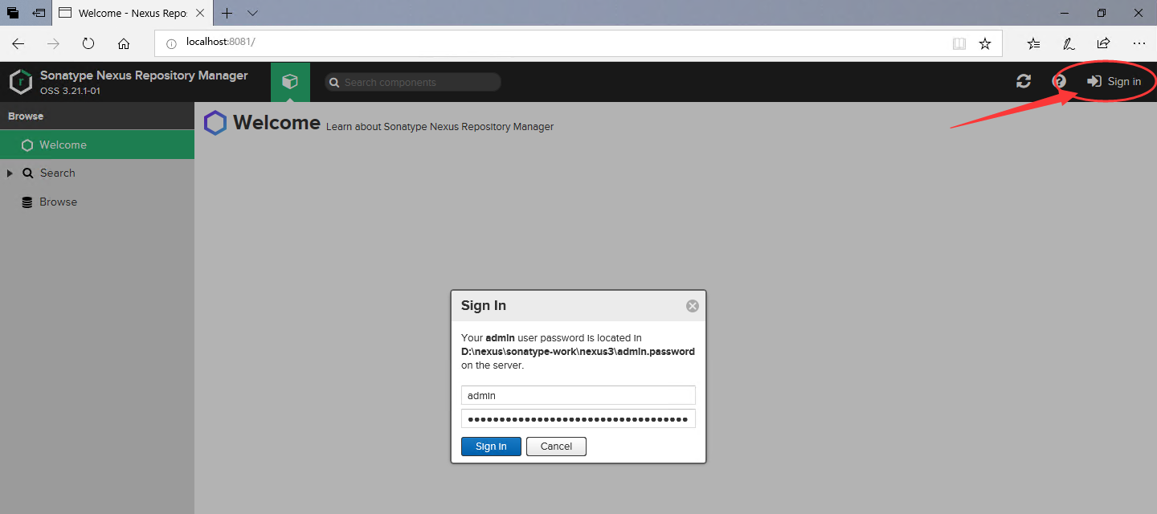
Task: Reload the page with browser refresh
Action: tap(88, 43)
